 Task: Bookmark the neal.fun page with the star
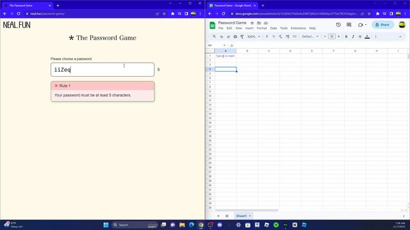pos(164,13)
